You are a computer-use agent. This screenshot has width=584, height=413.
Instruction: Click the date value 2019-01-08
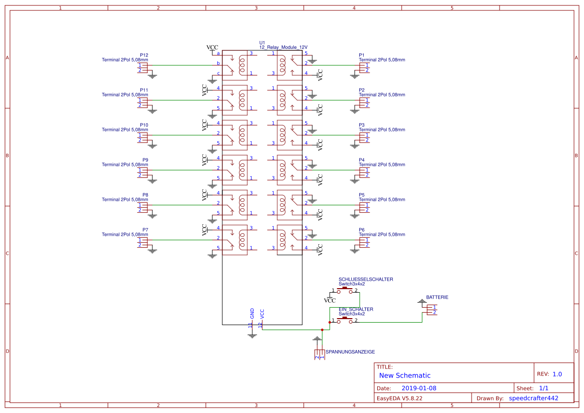click(419, 388)
